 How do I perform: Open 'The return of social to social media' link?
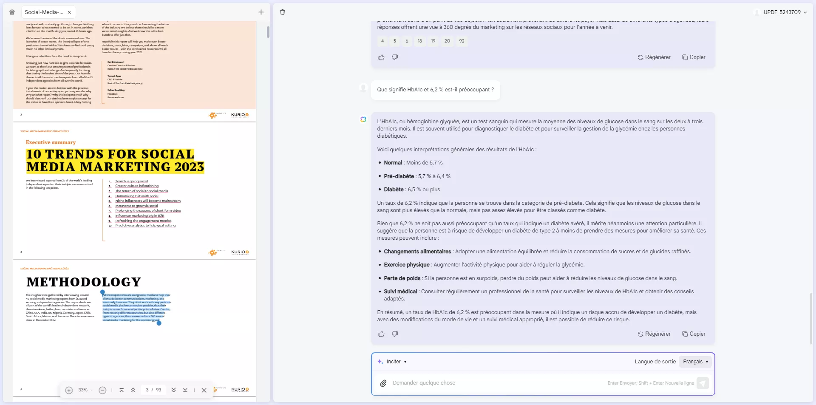142,191
